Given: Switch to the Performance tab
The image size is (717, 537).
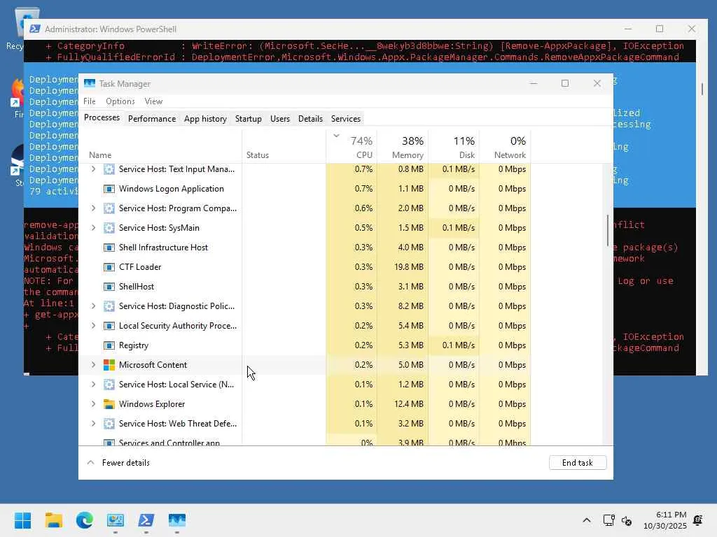Looking at the screenshot, I should click(152, 119).
